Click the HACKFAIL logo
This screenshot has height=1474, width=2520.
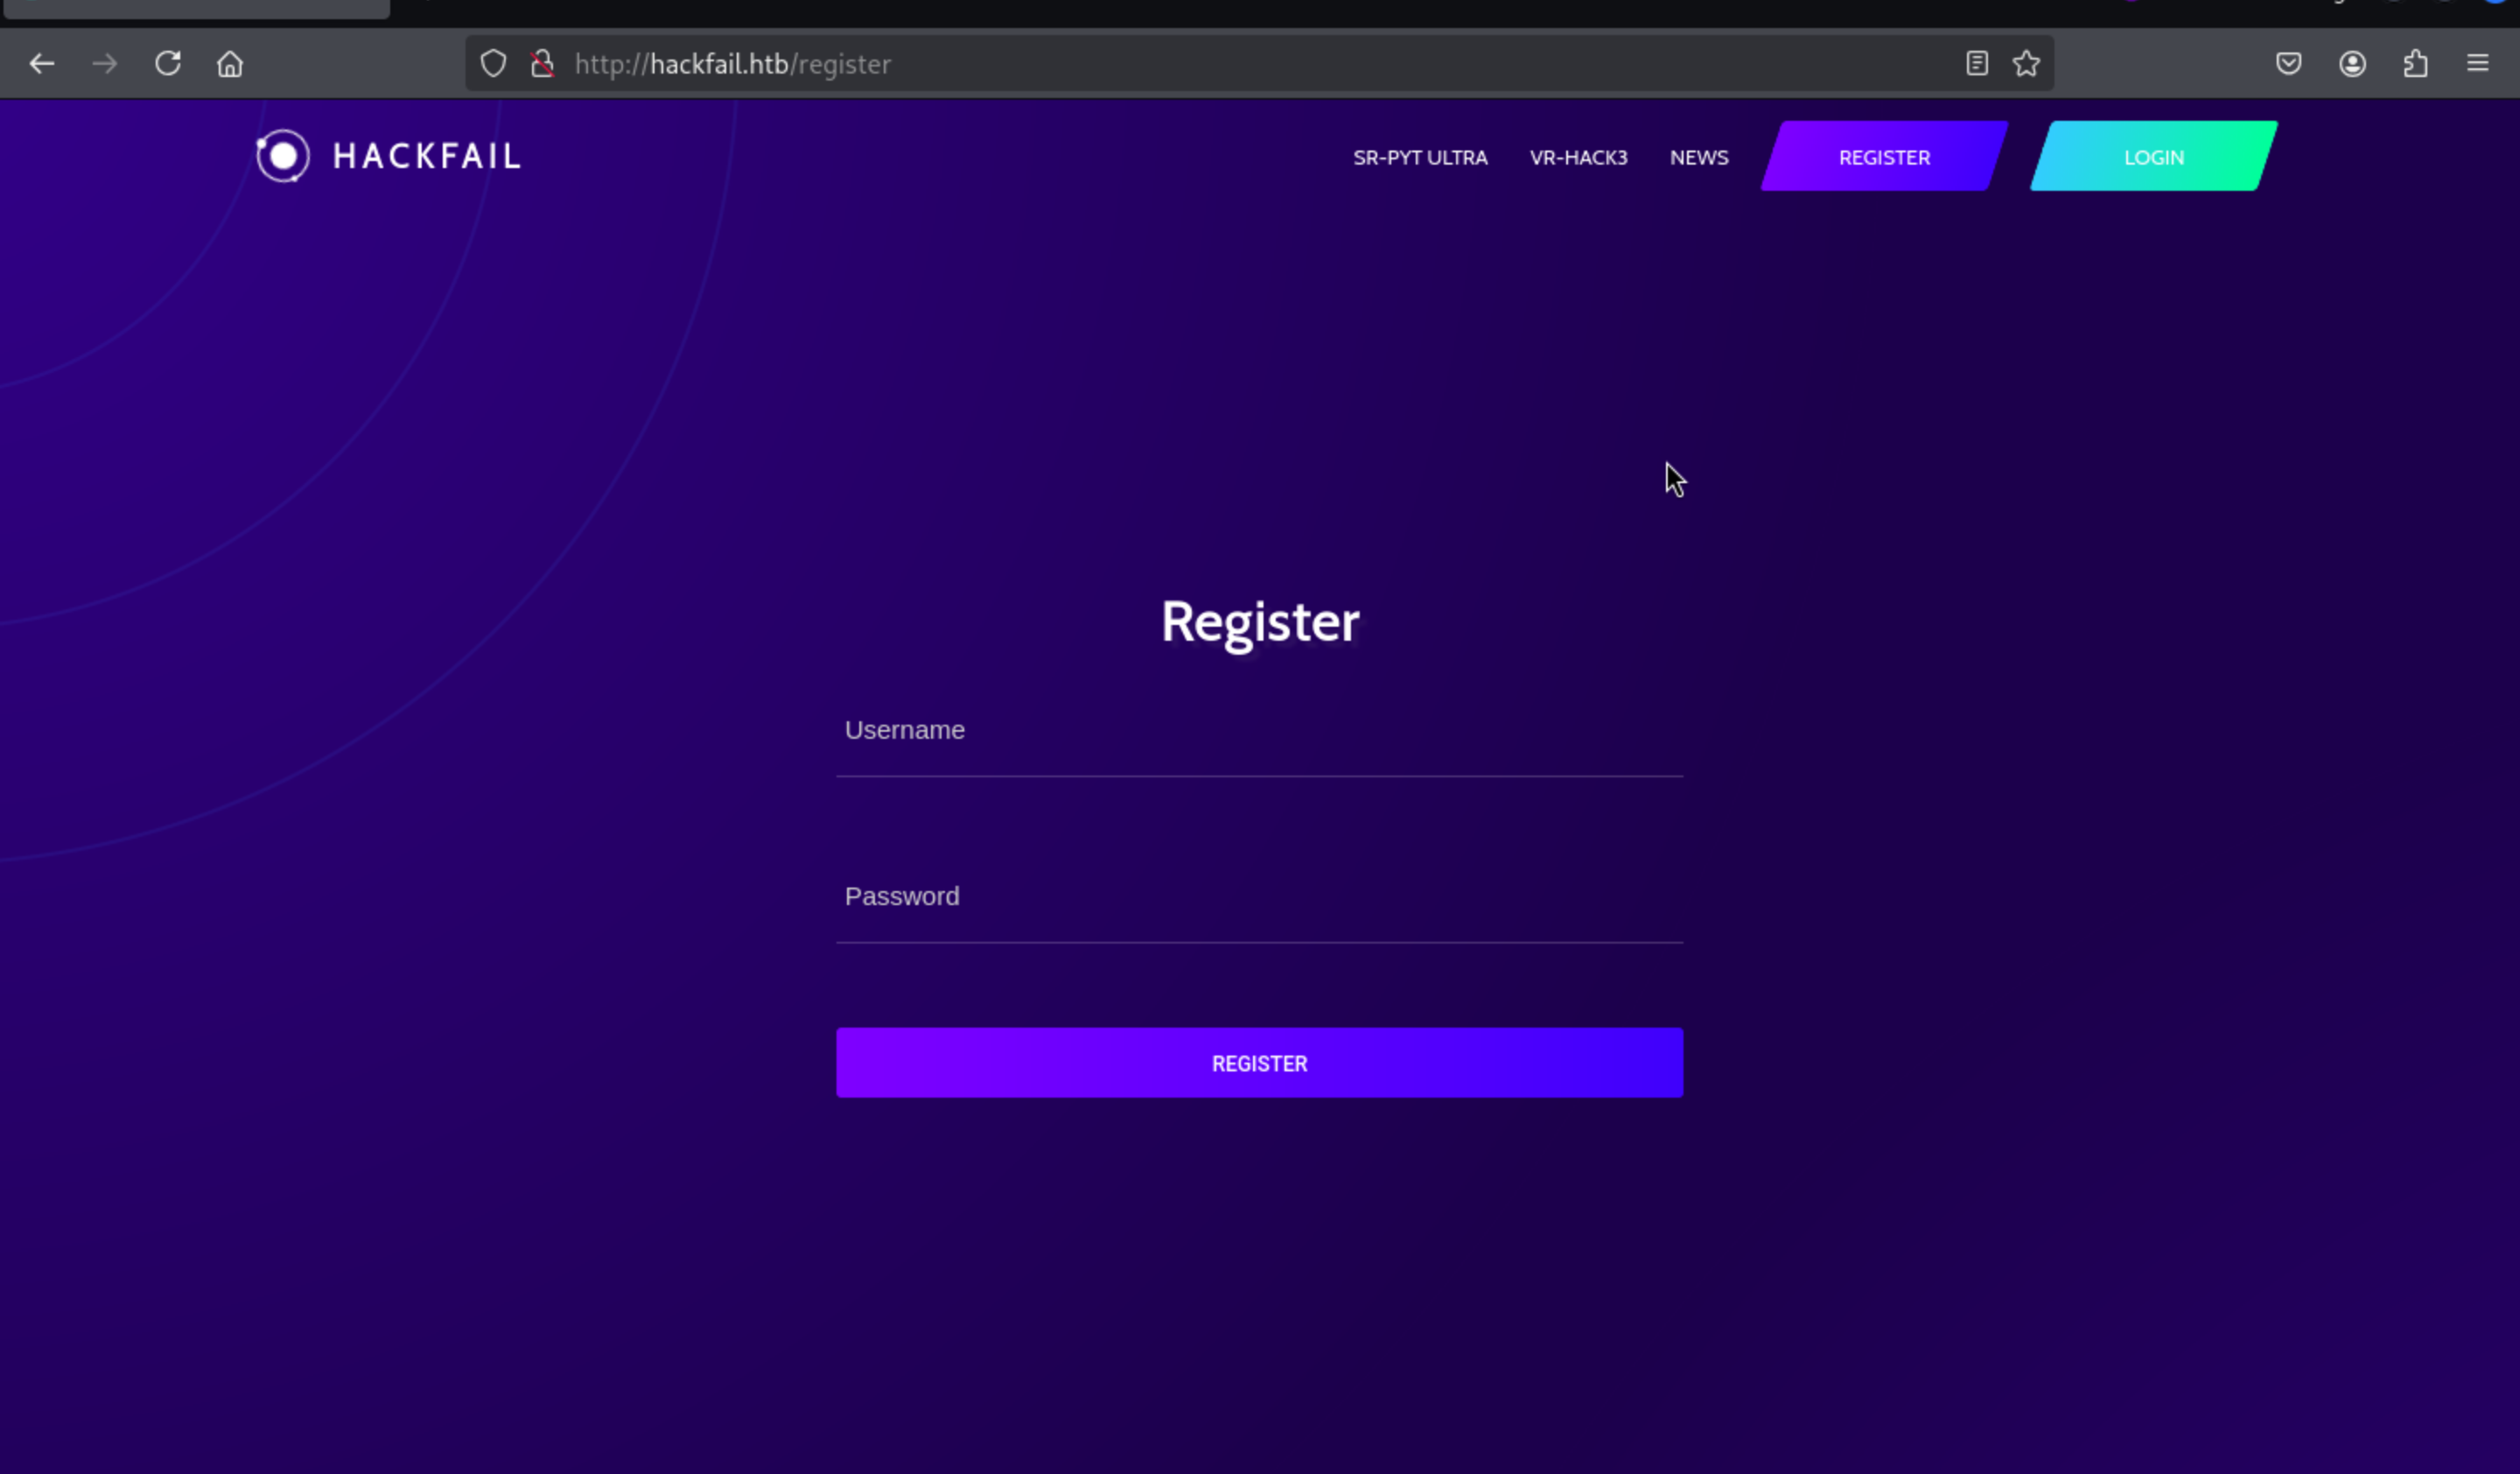pos(388,156)
